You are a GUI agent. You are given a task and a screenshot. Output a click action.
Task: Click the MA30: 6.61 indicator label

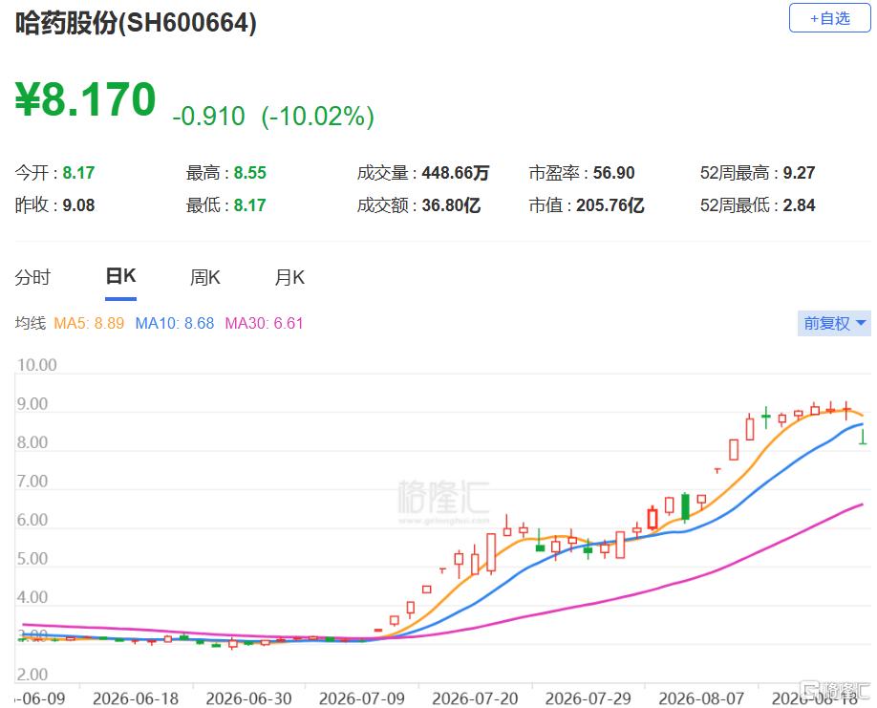pyautogui.click(x=264, y=323)
